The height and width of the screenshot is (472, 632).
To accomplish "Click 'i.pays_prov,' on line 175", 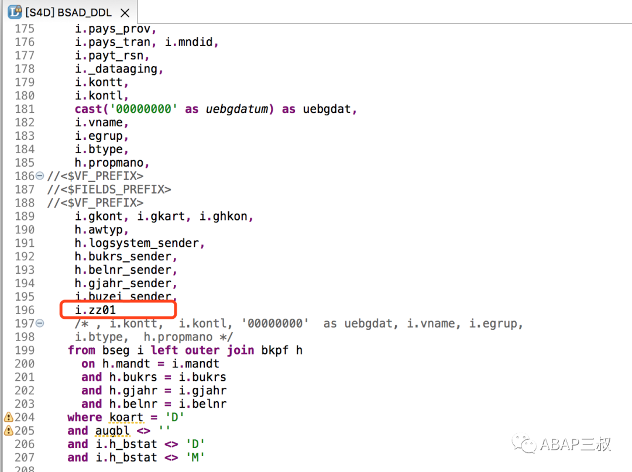I will (115, 29).
